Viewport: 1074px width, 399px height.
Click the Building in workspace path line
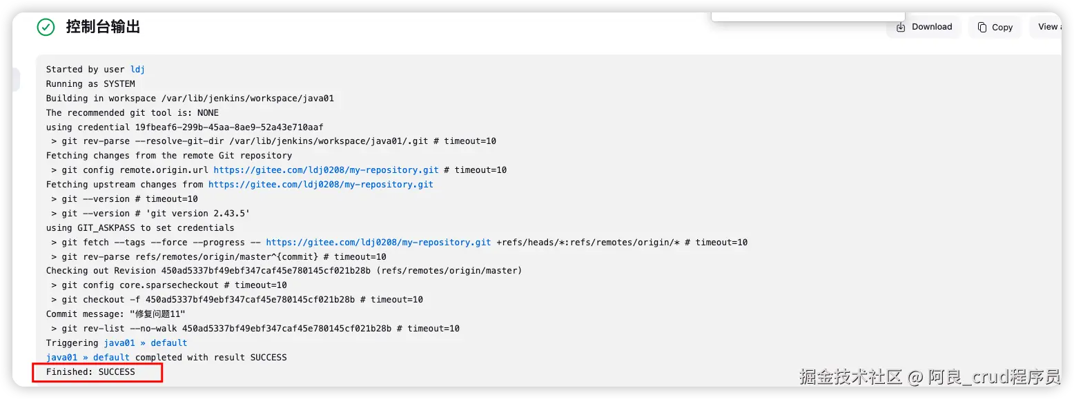(190, 99)
